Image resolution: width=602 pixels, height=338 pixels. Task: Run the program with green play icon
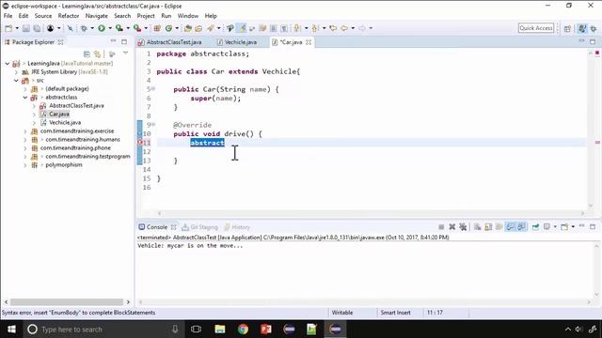102,28
